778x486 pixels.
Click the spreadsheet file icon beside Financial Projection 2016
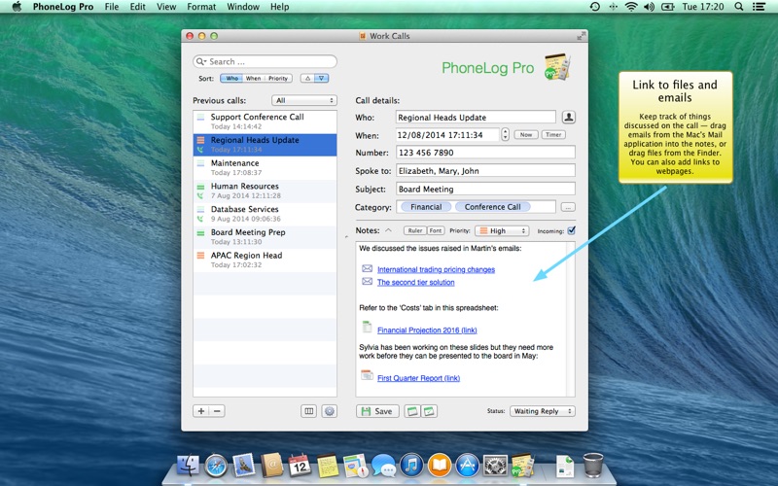point(367,328)
